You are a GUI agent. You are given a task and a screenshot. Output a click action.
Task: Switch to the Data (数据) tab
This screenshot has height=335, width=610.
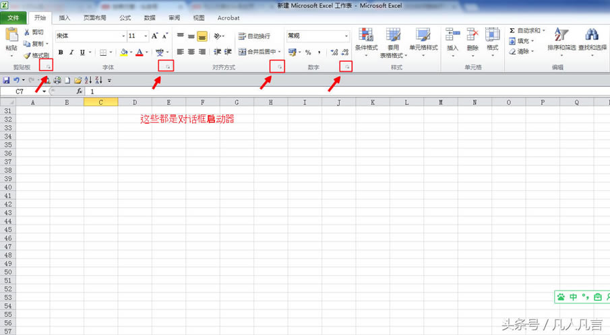coord(150,18)
